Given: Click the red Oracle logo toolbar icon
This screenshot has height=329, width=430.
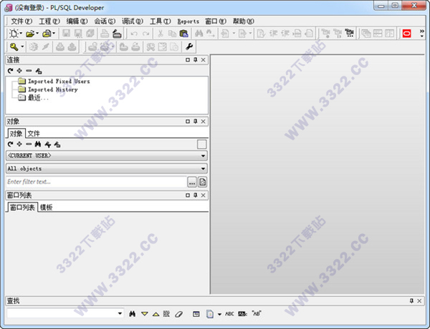Looking at the screenshot, I should pos(406,34).
